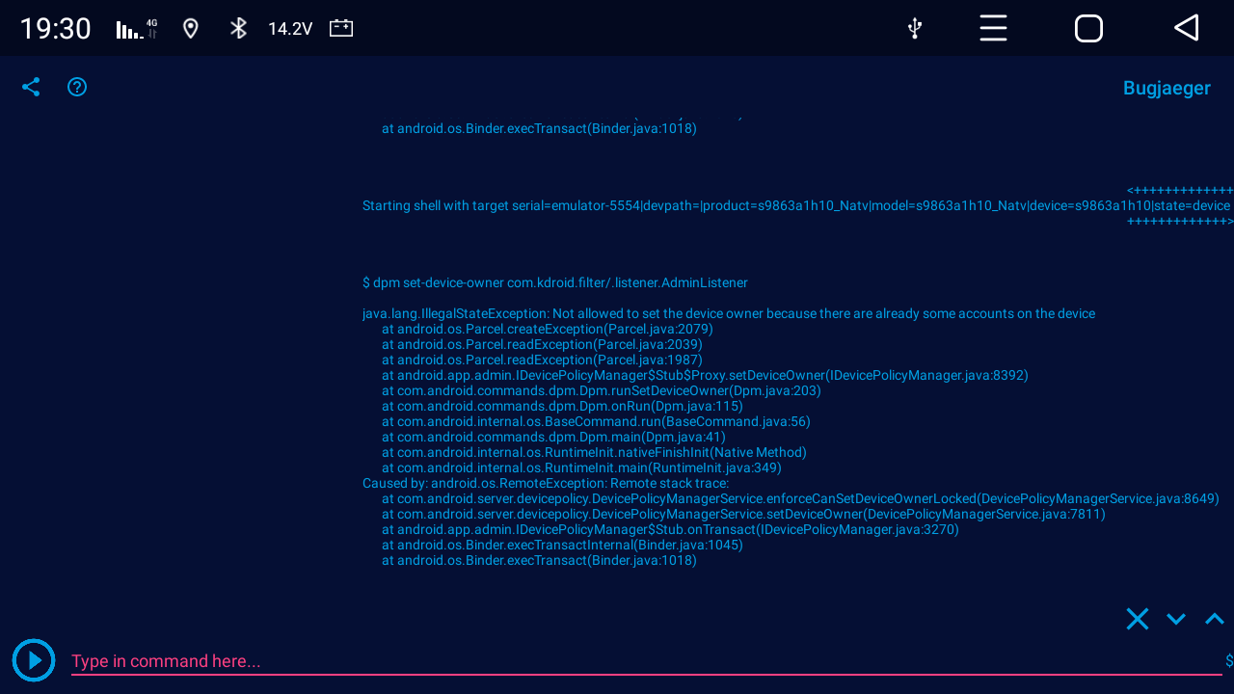Clear the console with the X icon
This screenshot has height=694, width=1234.
pyautogui.click(x=1138, y=618)
